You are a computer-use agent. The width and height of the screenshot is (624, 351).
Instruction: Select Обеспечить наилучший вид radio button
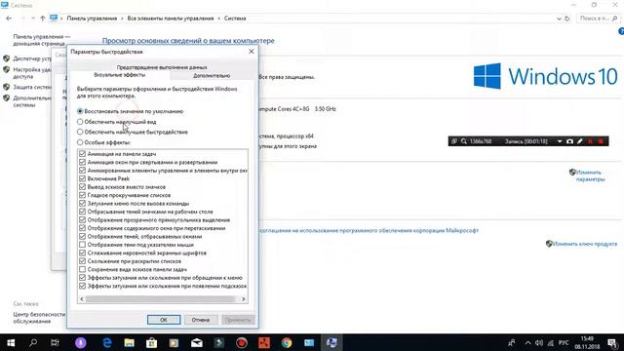click(x=80, y=122)
